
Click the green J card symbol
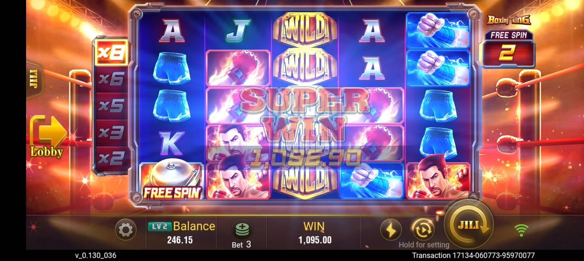tap(238, 30)
